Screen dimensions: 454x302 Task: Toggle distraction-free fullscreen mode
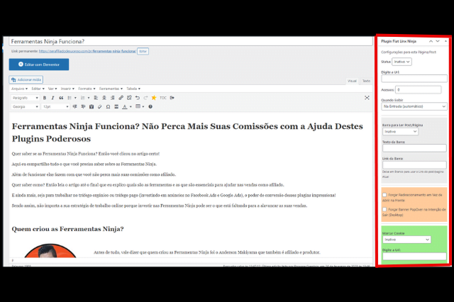(367, 98)
